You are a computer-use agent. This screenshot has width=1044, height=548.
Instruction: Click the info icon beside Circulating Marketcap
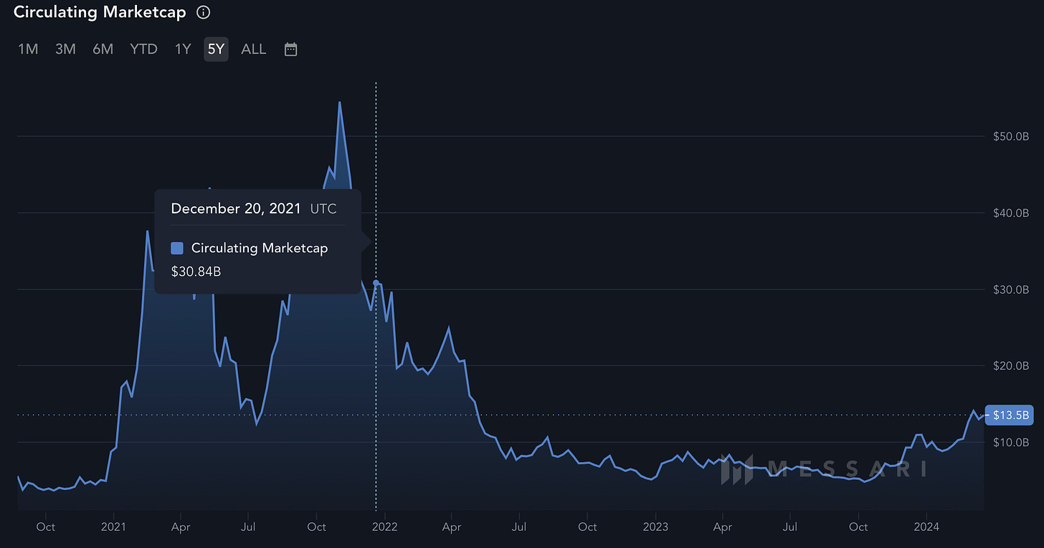204,12
